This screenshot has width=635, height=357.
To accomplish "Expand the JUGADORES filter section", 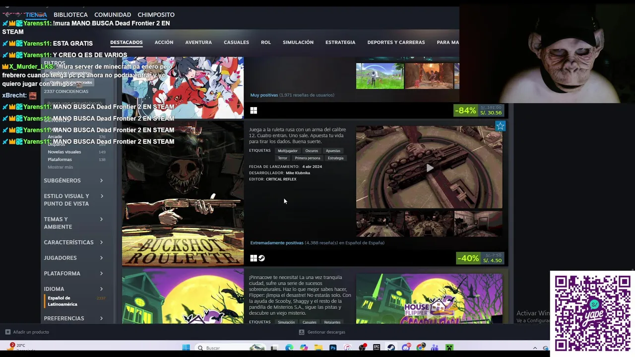I will [73, 258].
